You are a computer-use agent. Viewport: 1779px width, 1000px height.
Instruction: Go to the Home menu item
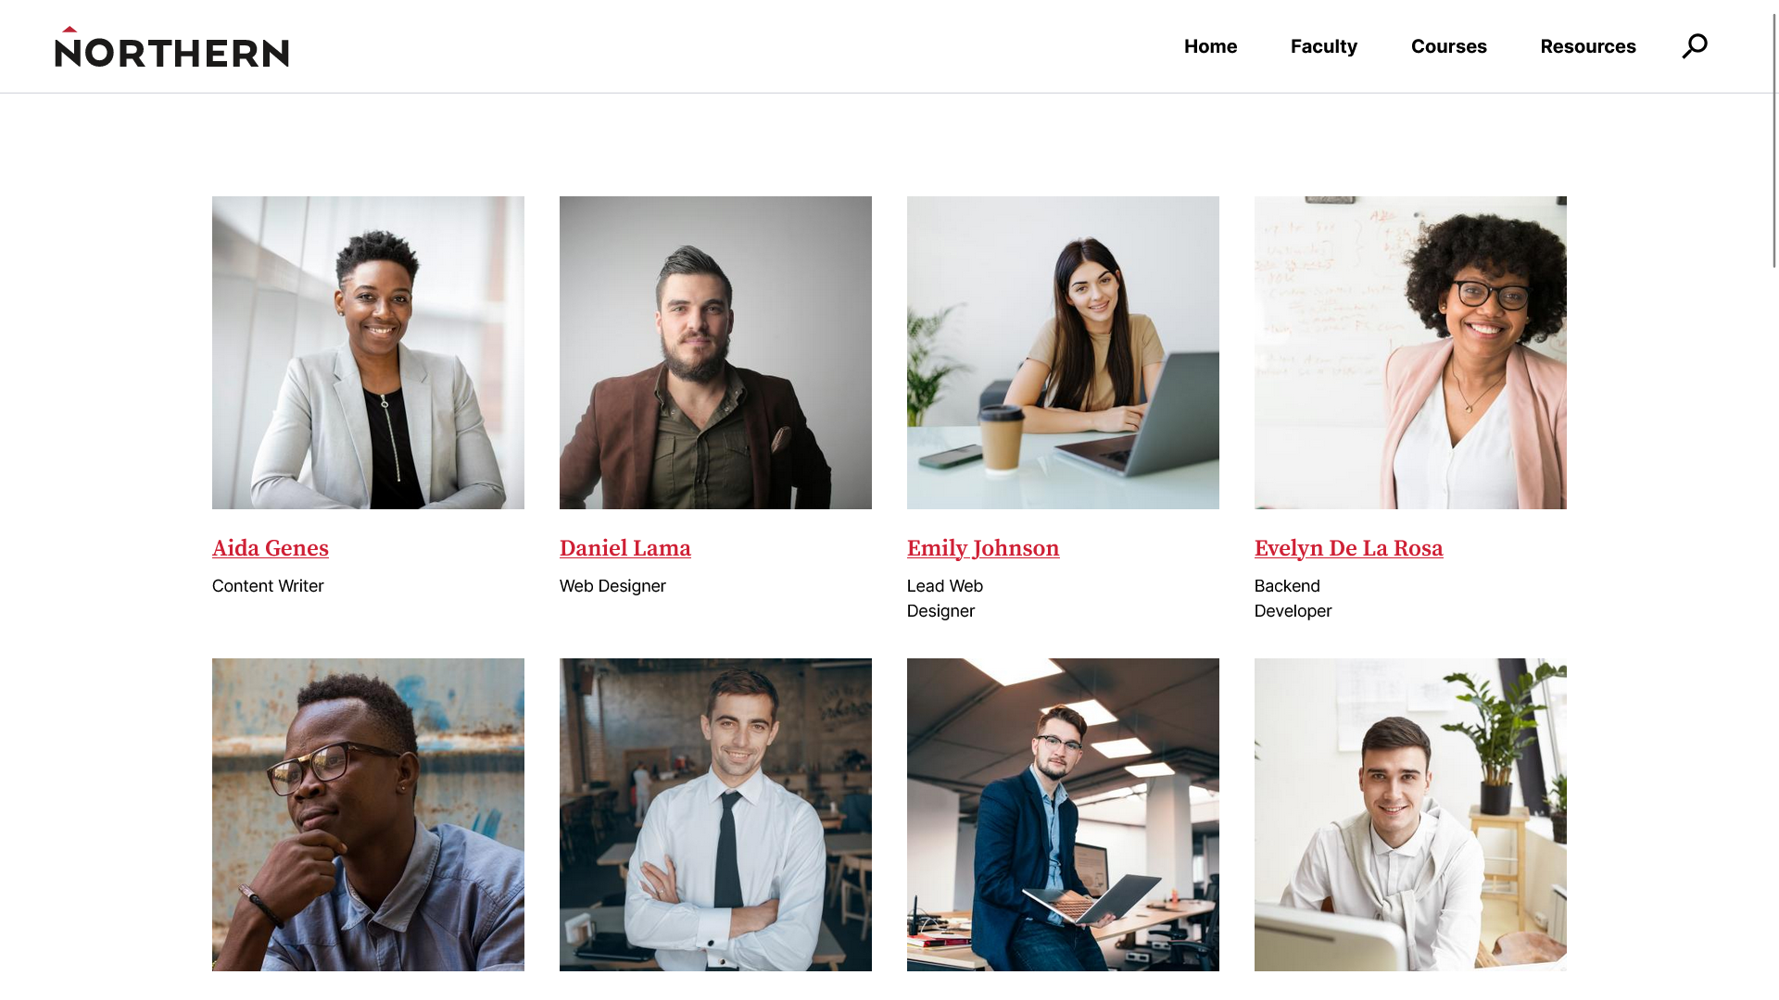(1210, 46)
